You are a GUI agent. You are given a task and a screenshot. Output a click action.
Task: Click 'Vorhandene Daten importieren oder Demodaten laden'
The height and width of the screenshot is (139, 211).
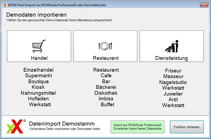click(65, 129)
